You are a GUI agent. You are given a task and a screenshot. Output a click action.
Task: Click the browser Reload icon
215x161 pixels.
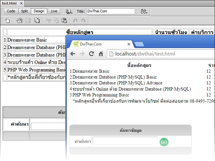point(91,54)
